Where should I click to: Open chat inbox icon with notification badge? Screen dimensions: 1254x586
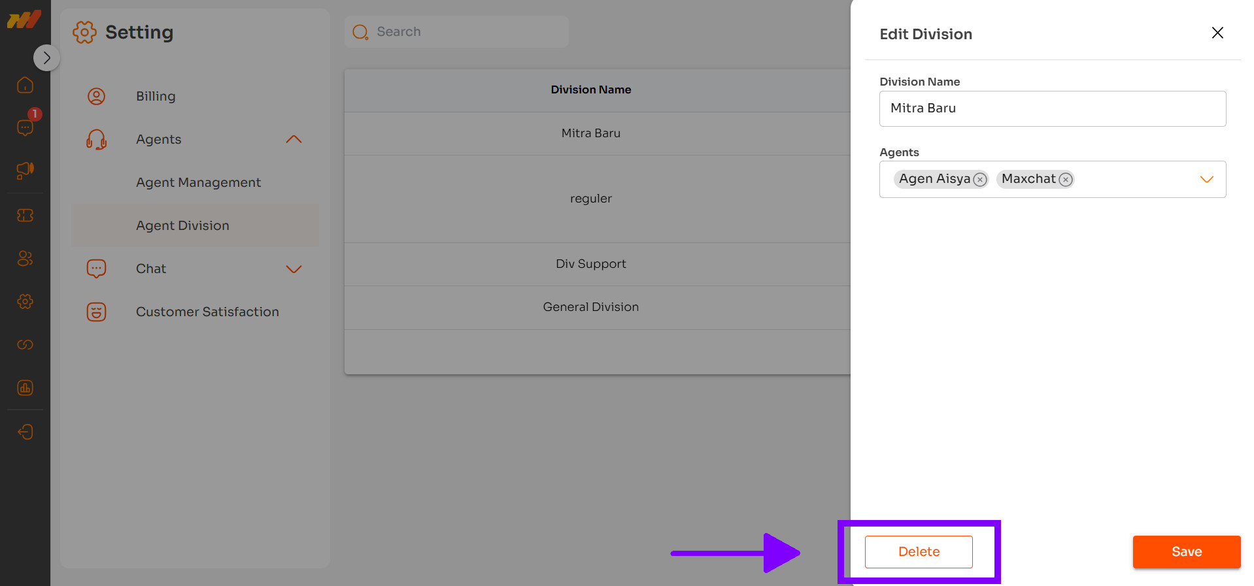pyautogui.click(x=25, y=127)
